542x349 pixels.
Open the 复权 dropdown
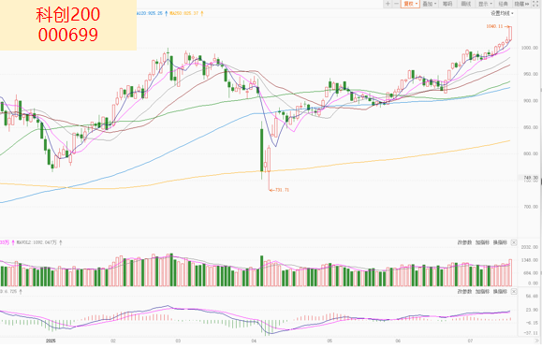410,4
